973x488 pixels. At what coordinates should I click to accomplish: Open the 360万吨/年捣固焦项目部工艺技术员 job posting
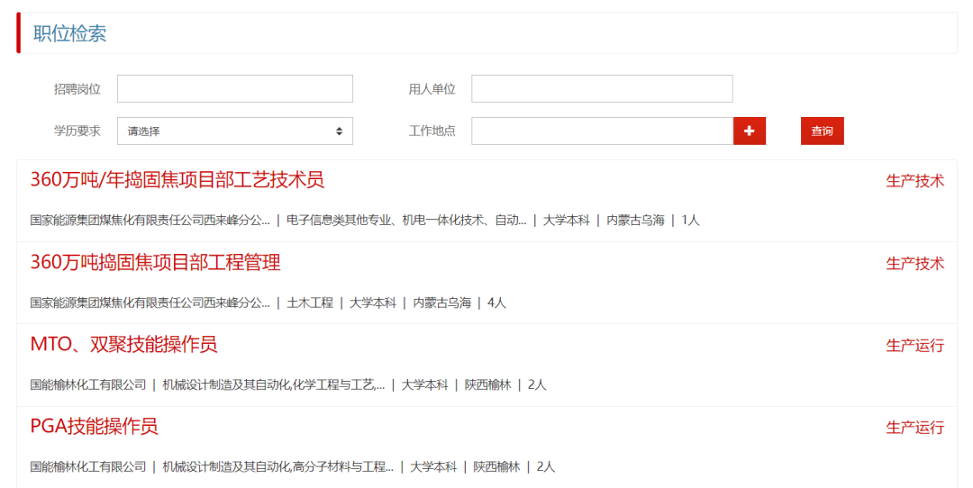(x=177, y=180)
